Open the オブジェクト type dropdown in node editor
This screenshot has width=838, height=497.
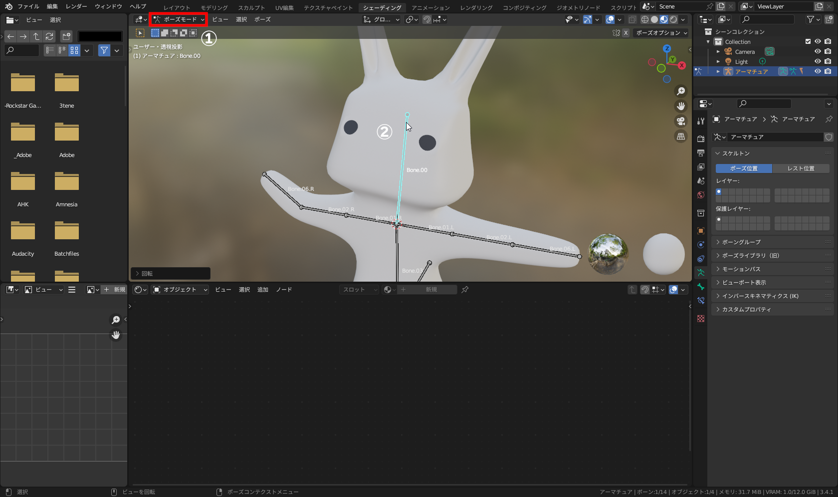[180, 290]
